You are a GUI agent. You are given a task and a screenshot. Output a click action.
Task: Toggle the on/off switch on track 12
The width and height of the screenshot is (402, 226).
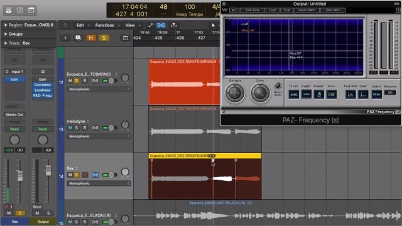click(110, 81)
